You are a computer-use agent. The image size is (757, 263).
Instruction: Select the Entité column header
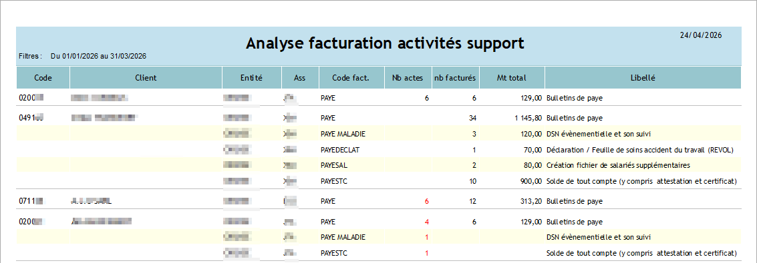click(251, 77)
